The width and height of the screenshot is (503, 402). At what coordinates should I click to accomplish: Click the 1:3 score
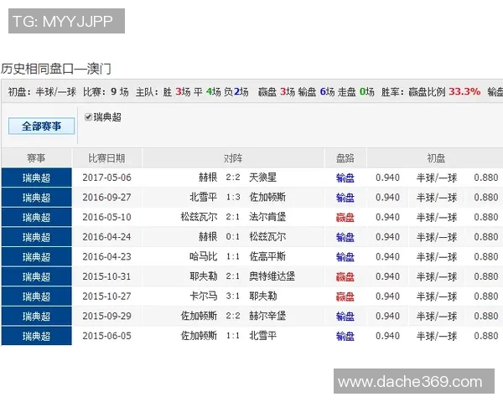tap(233, 197)
